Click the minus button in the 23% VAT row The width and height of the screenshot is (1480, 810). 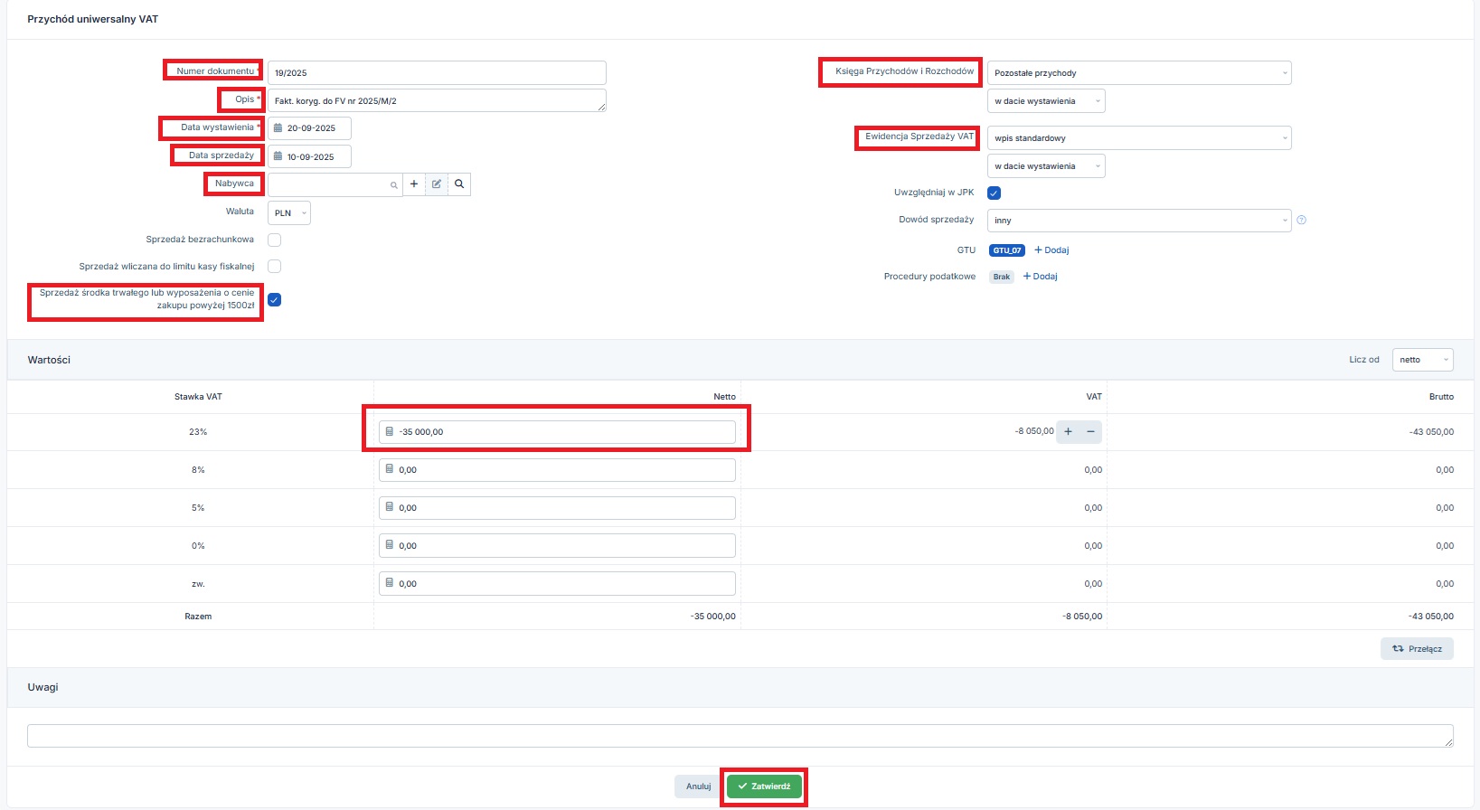1090,432
